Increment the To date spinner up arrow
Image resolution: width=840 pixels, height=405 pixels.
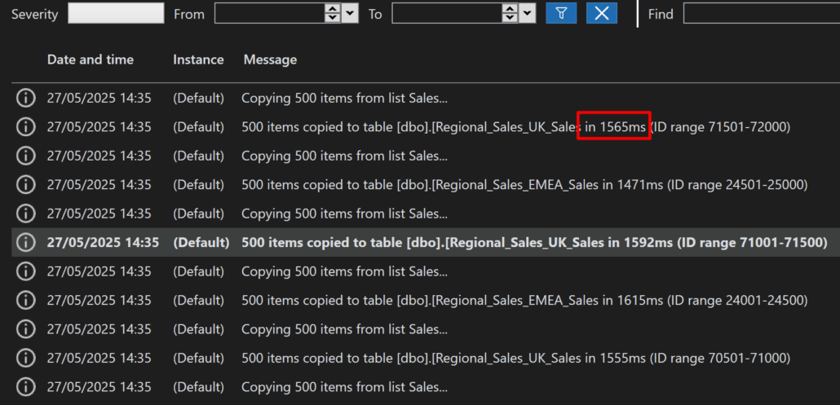click(510, 9)
